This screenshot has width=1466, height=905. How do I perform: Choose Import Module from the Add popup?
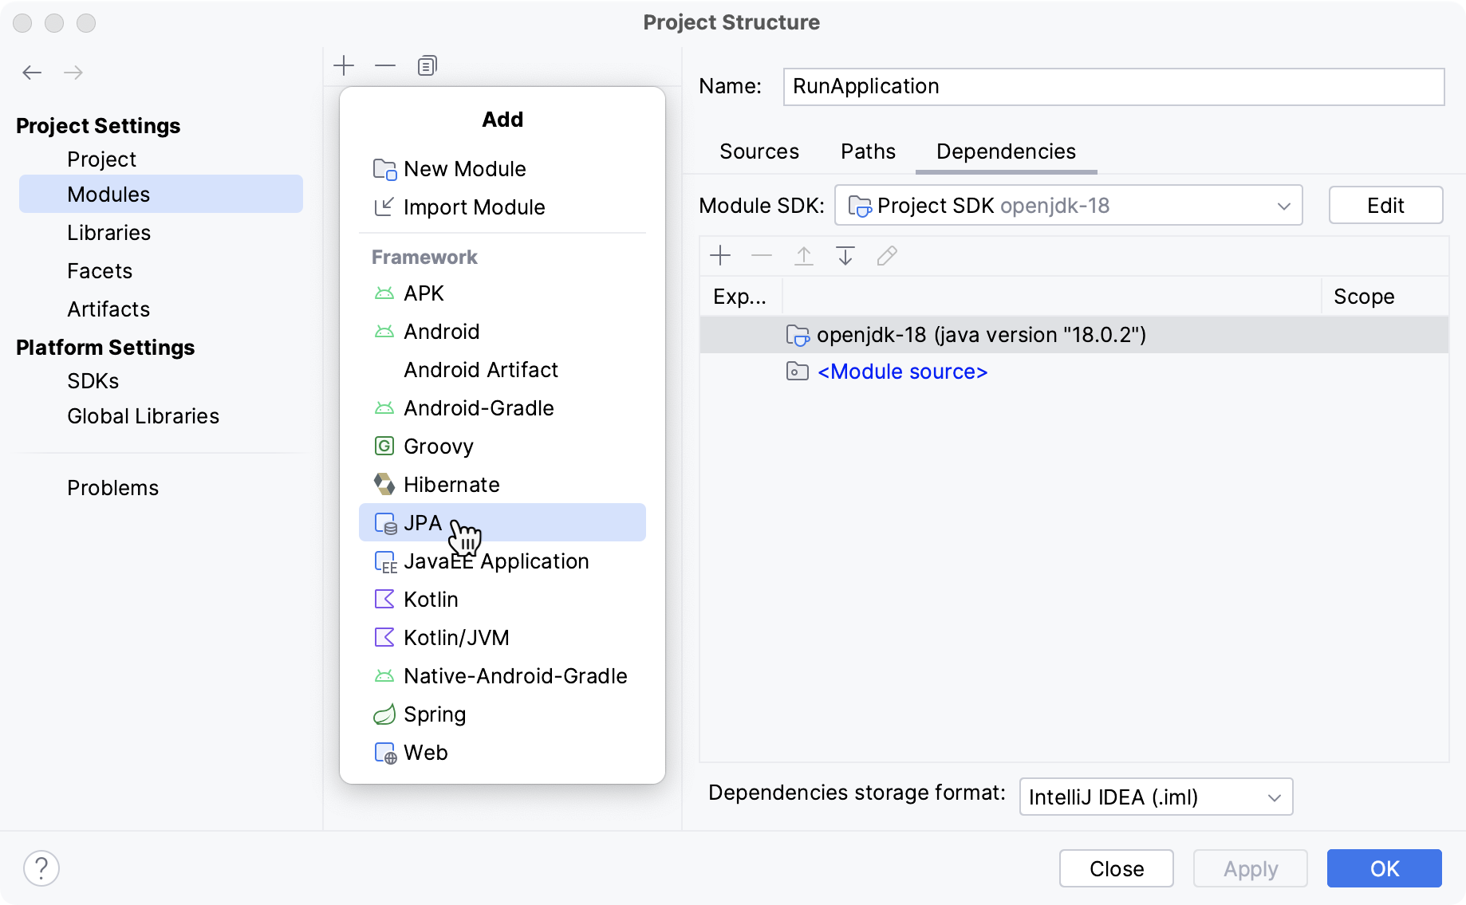coord(474,207)
